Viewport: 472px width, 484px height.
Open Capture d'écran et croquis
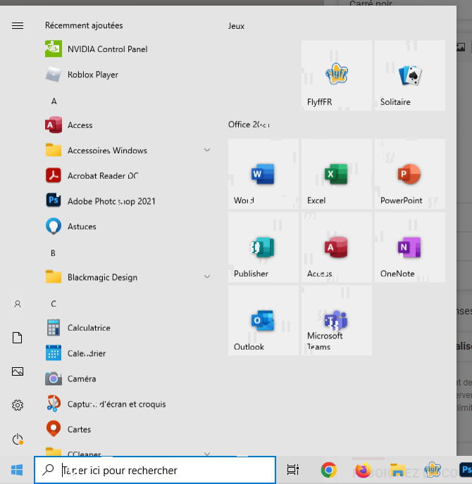coord(128,404)
